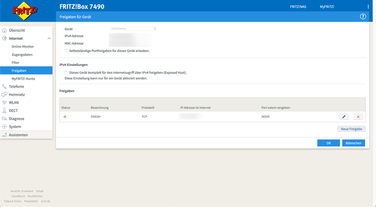Open Diagnose section label

pos(17,119)
